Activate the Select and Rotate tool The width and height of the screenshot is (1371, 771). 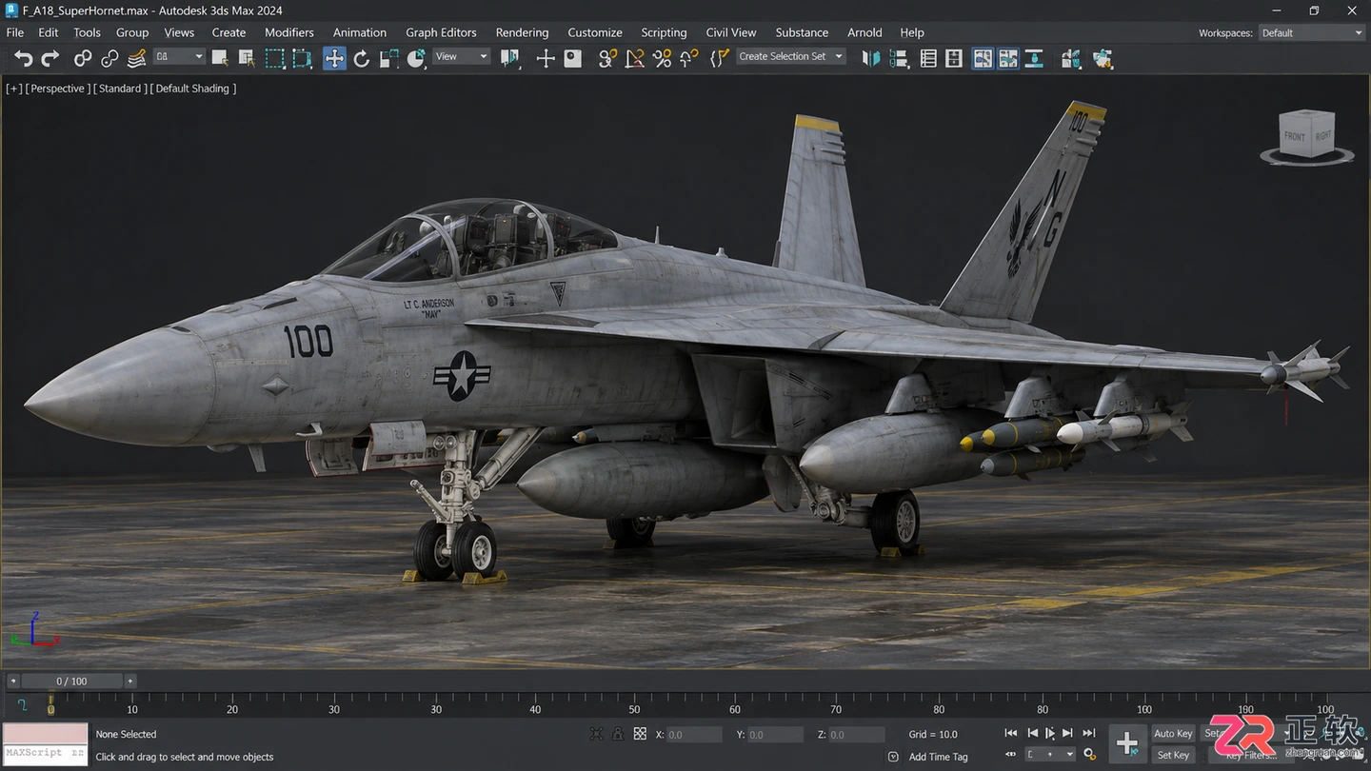coord(362,58)
